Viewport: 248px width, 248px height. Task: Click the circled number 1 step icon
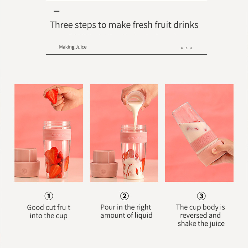[49, 196]
